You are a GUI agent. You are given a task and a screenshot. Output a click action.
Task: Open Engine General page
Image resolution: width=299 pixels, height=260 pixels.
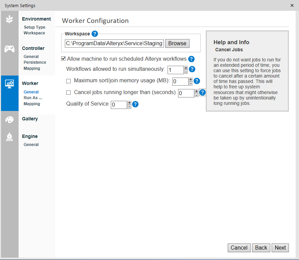tap(31, 144)
